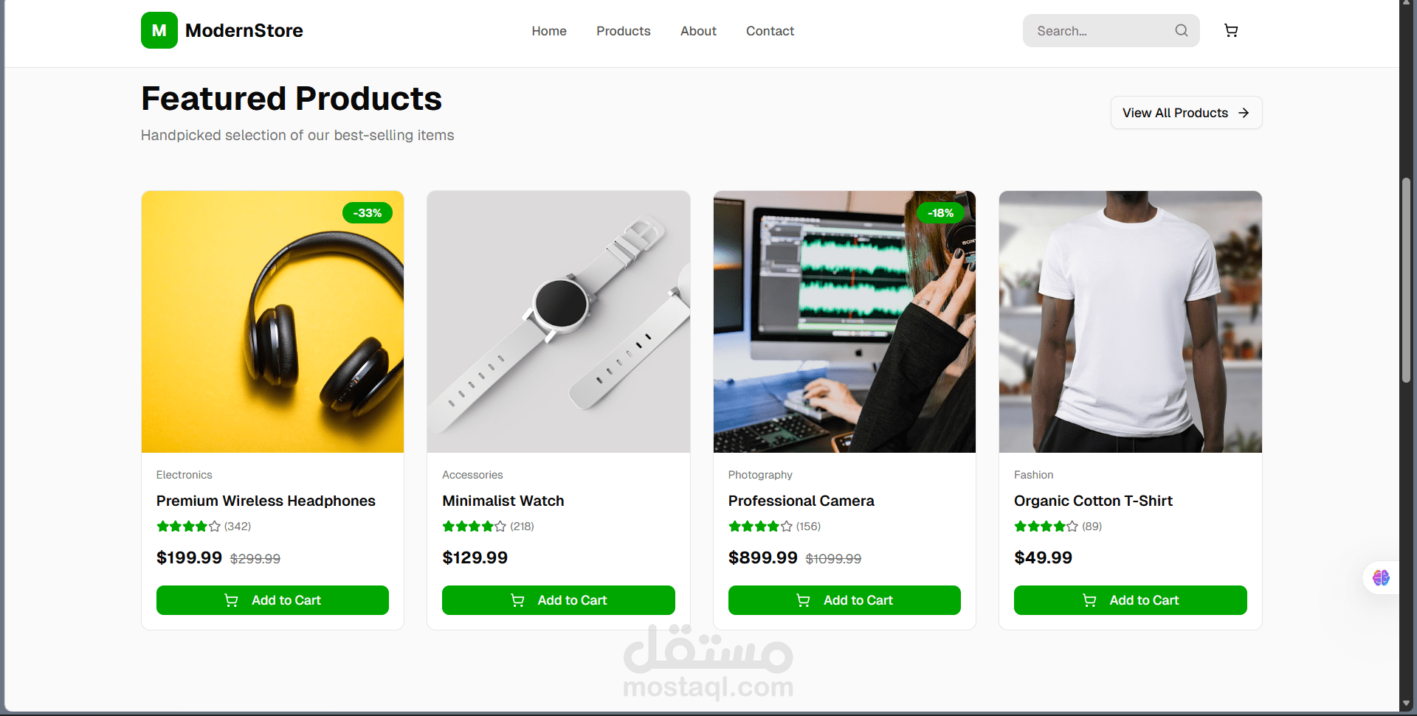
Task: Add Premium Wireless Headphones to cart
Action: click(272, 600)
